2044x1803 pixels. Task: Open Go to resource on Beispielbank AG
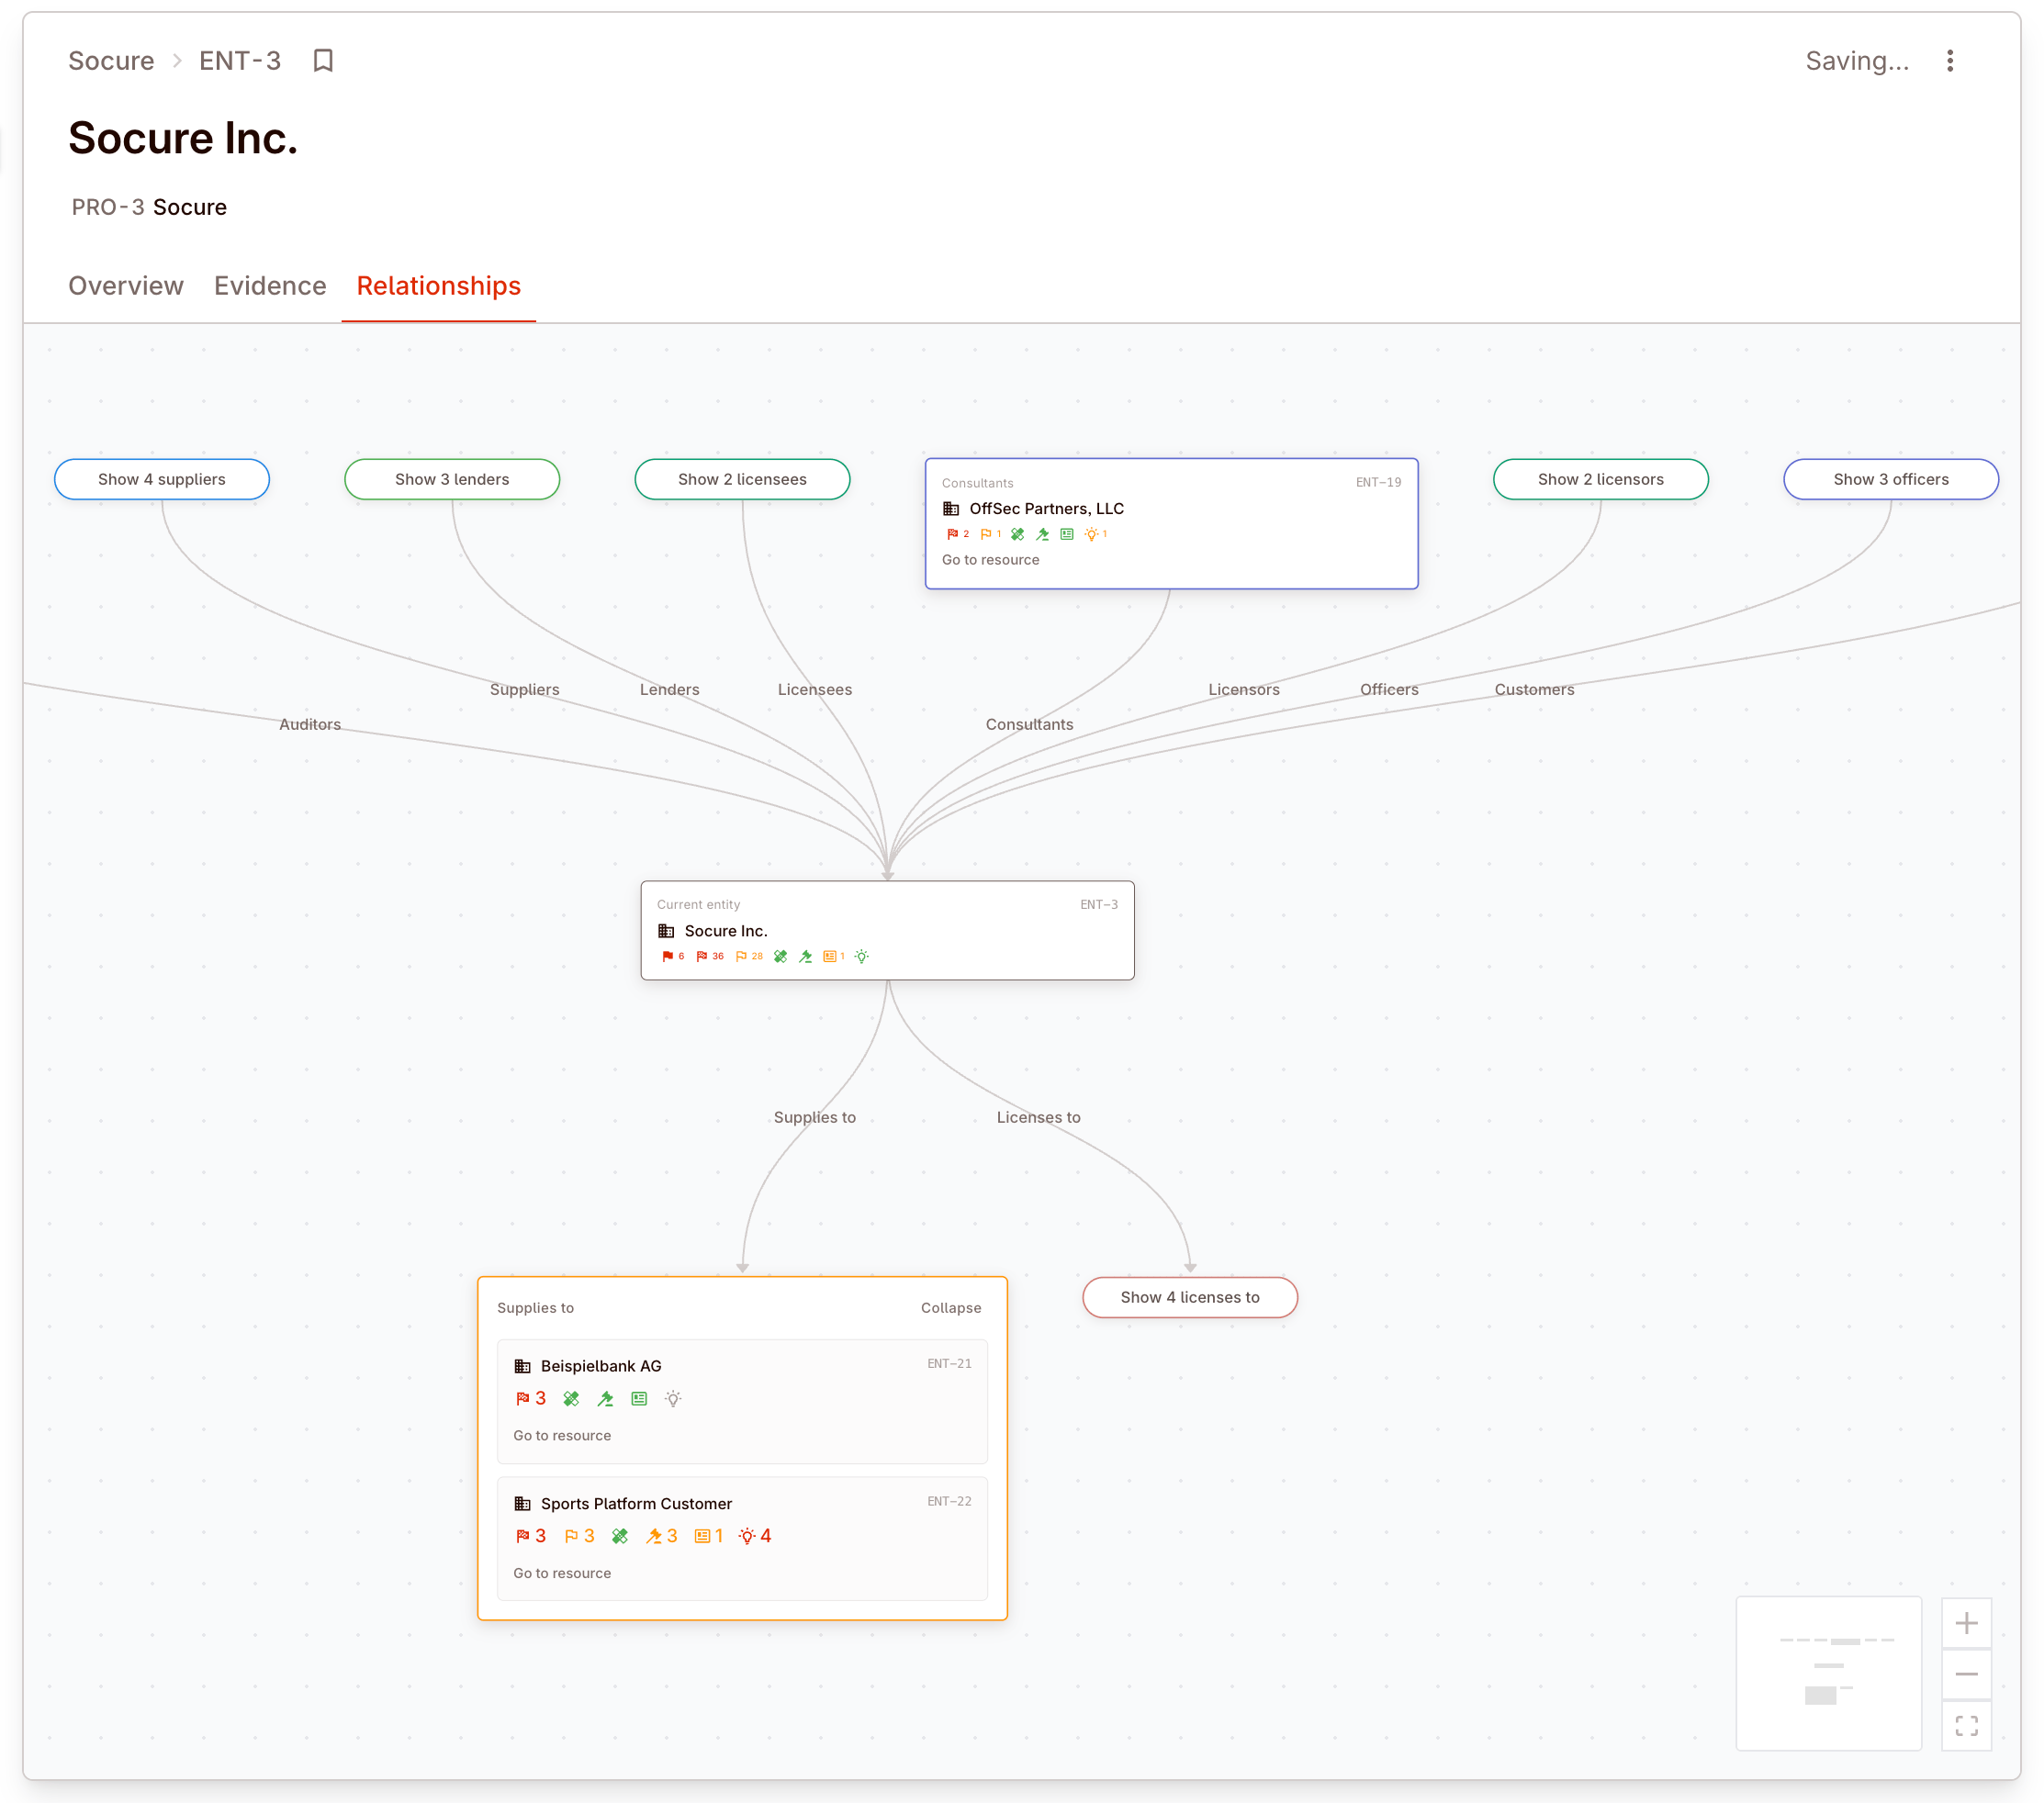[562, 1435]
